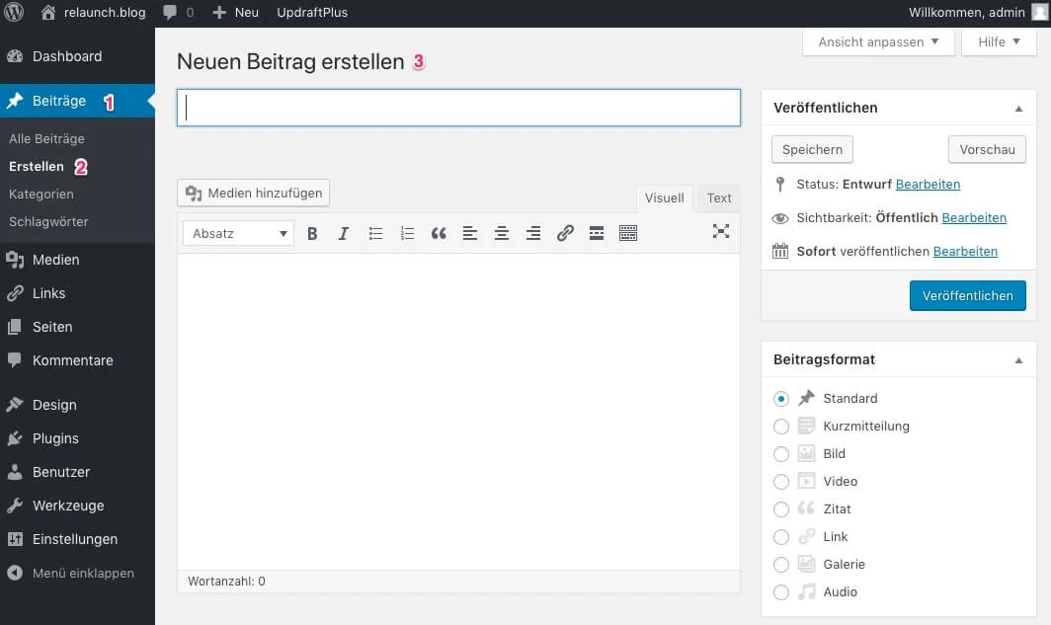Select the Bild post format

[781, 453]
